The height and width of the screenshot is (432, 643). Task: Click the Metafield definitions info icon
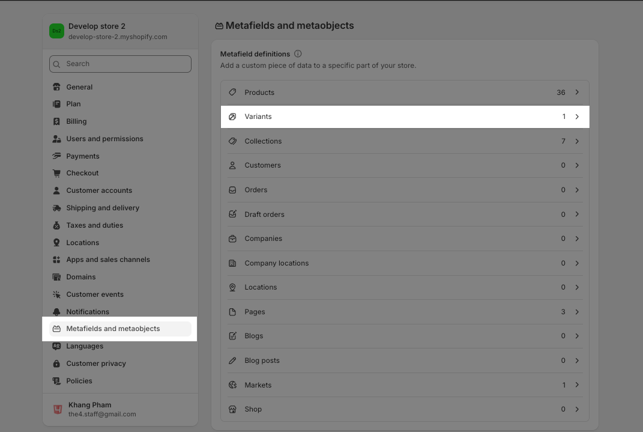(298, 54)
